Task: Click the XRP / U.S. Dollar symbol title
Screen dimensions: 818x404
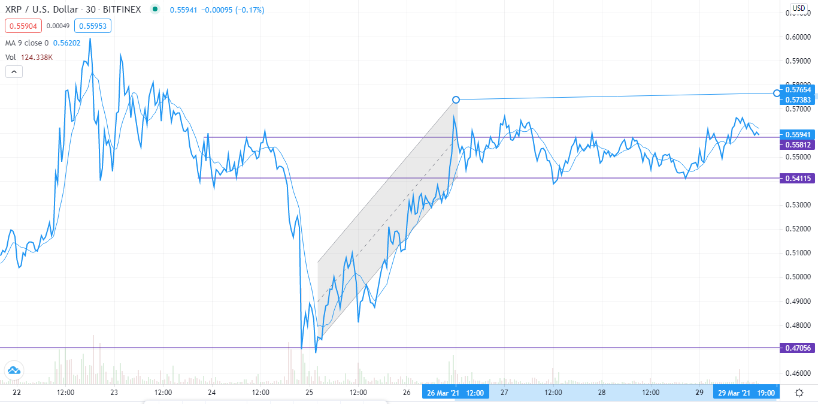Action: click(x=46, y=10)
